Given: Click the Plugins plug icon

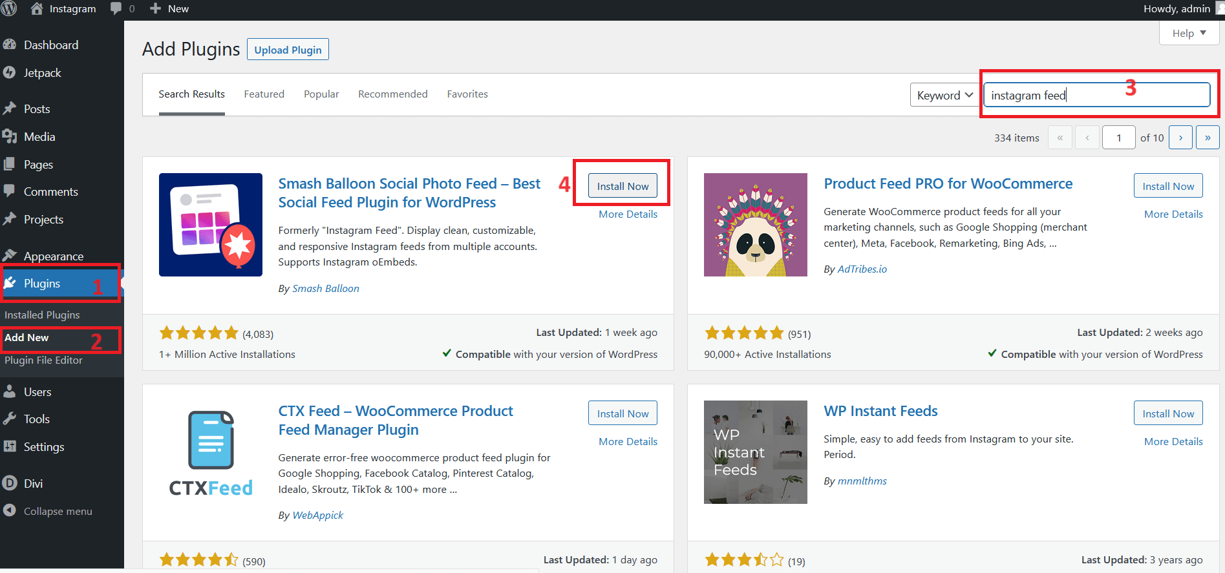Looking at the screenshot, I should [10, 283].
